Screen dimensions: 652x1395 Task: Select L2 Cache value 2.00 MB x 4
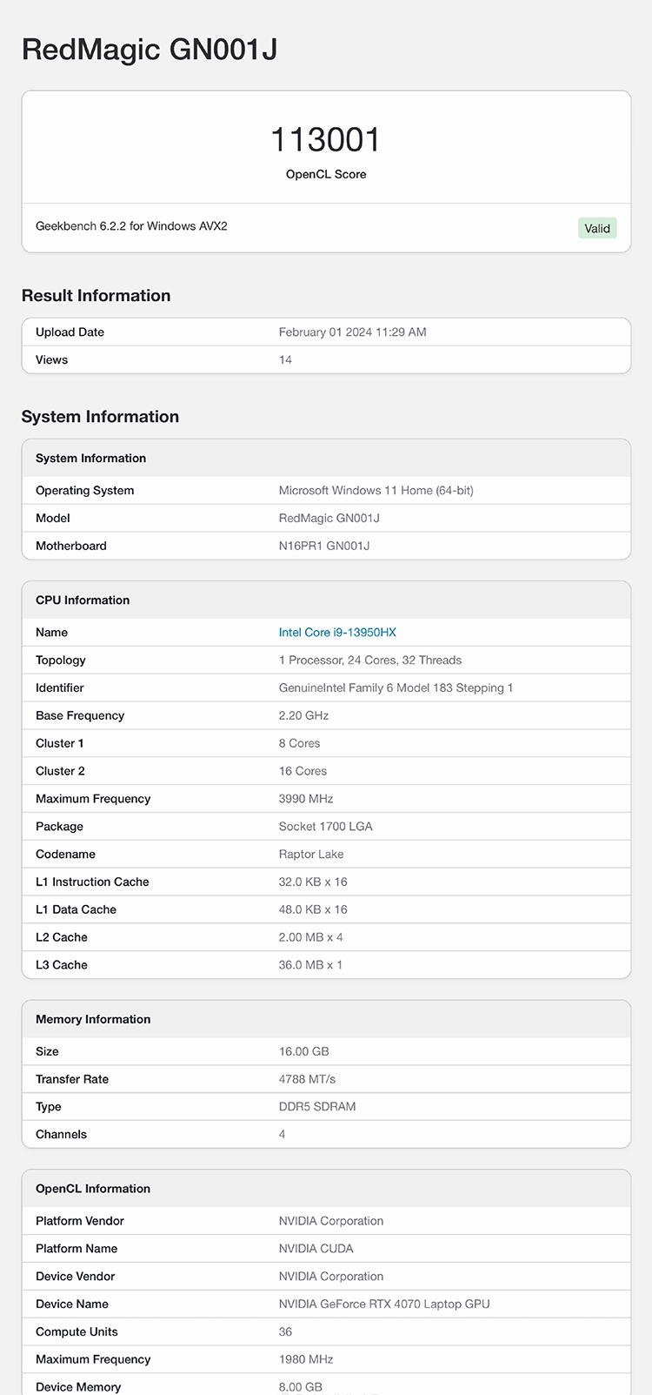click(x=310, y=938)
